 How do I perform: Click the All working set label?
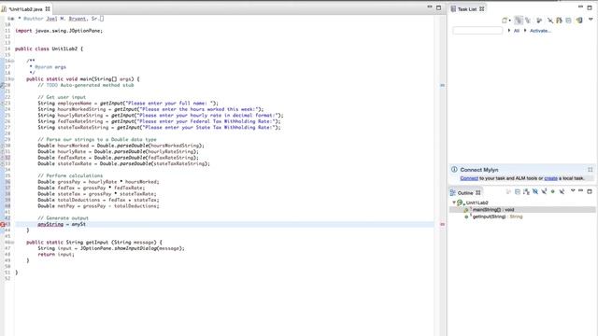(517, 31)
